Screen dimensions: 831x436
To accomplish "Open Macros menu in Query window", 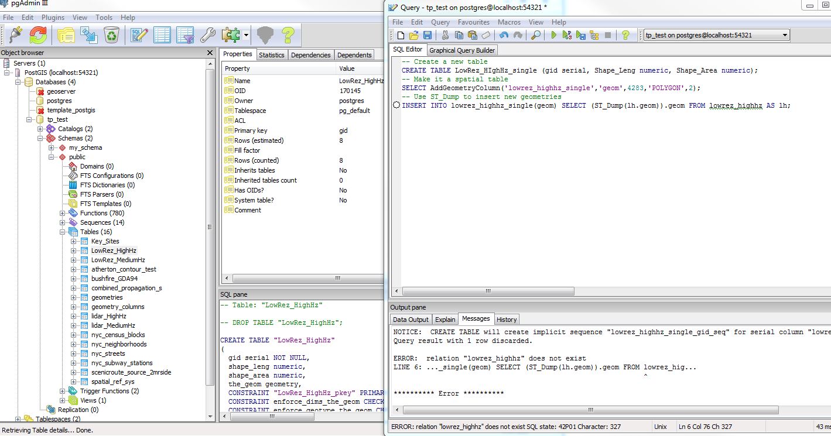I will pos(509,22).
